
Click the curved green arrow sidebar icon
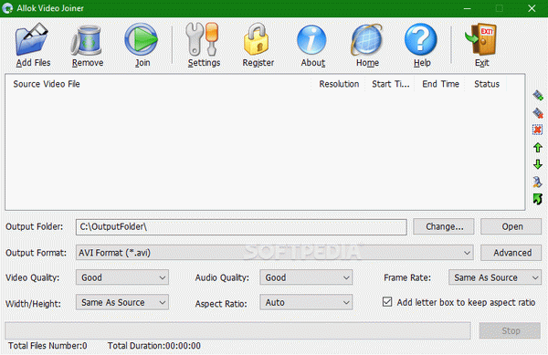point(538,199)
